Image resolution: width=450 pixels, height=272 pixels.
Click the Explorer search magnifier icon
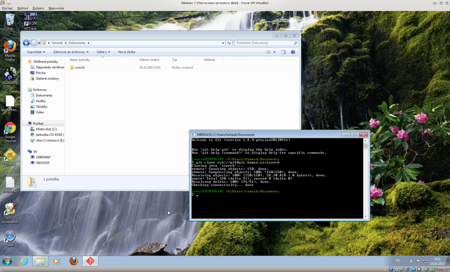tap(295, 43)
